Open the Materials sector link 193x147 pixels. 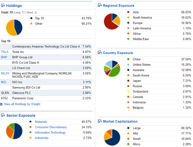pos(41,122)
